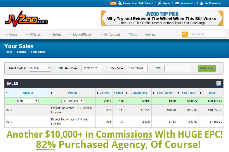Viewport: 229px width, 152px height.
Task: Click the person icon beside My Purchases
Action: (202, 3)
